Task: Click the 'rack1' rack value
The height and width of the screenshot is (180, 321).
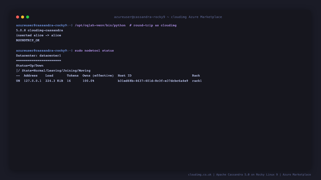Action: [197, 81]
